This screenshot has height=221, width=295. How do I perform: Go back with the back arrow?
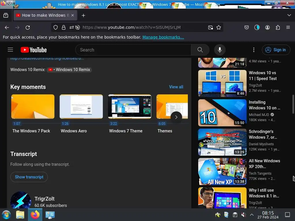click(x=7, y=27)
